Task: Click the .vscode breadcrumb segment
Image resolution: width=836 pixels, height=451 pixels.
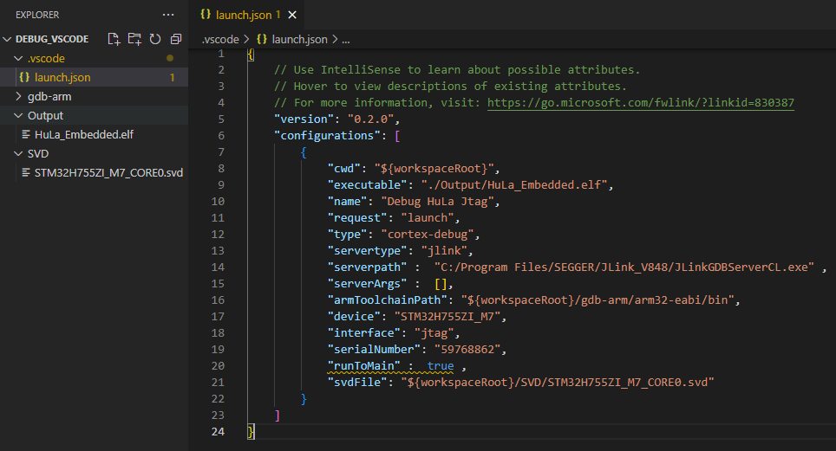Action: click(220, 40)
